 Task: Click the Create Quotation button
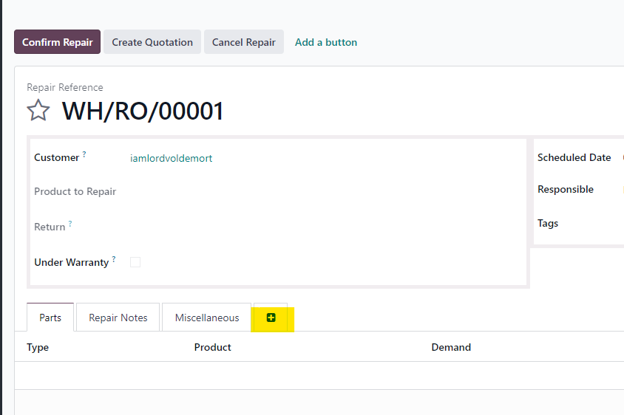[x=152, y=42]
